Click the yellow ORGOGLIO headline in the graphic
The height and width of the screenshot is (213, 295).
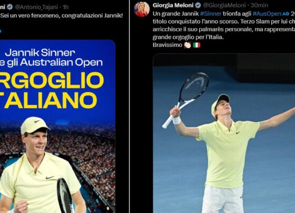pyautogui.click(x=52, y=81)
